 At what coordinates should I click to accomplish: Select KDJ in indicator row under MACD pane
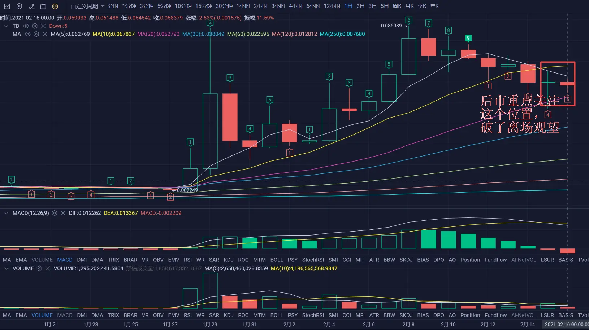(229, 260)
